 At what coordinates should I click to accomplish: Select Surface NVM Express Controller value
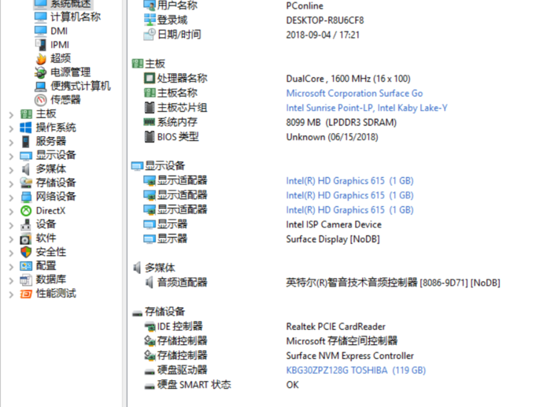350,356
